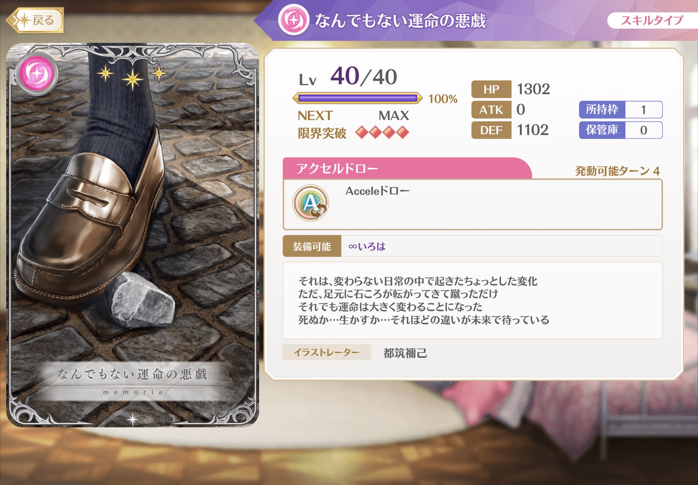Click the experience progress bar
This screenshot has width=698, height=485.
pos(358,98)
